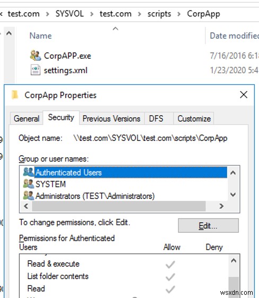Close the CorpApp Properties dialog

click(x=244, y=95)
